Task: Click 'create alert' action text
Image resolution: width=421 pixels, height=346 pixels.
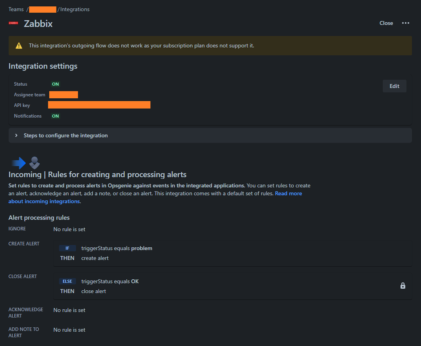Action: 95,258
